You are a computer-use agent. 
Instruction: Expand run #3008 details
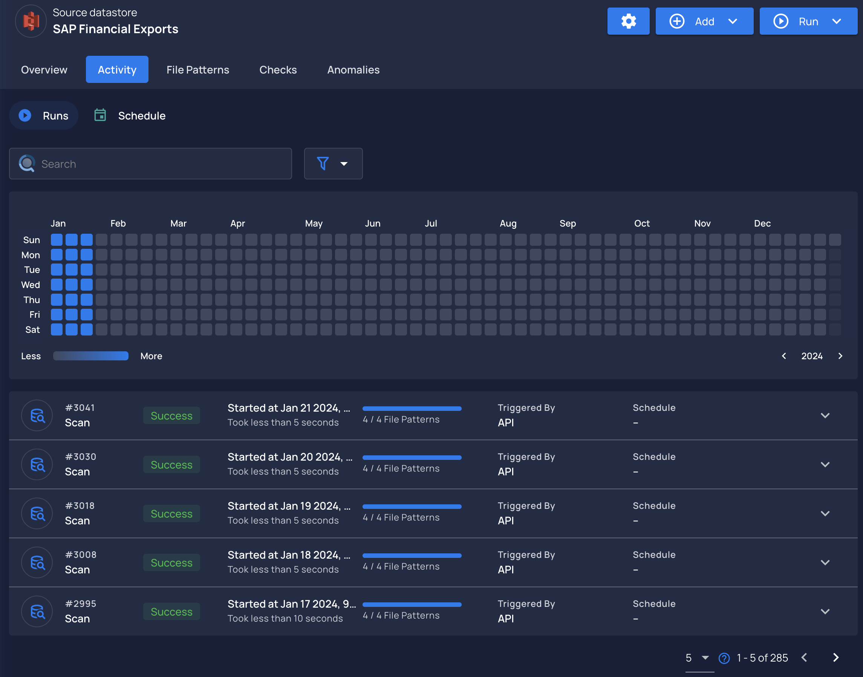click(x=825, y=562)
